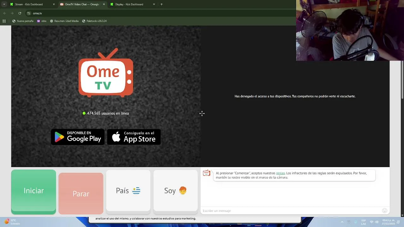This screenshot has height=227, width=404.
Task: Open the volume speaker tray icon
Action: (x=377, y=222)
